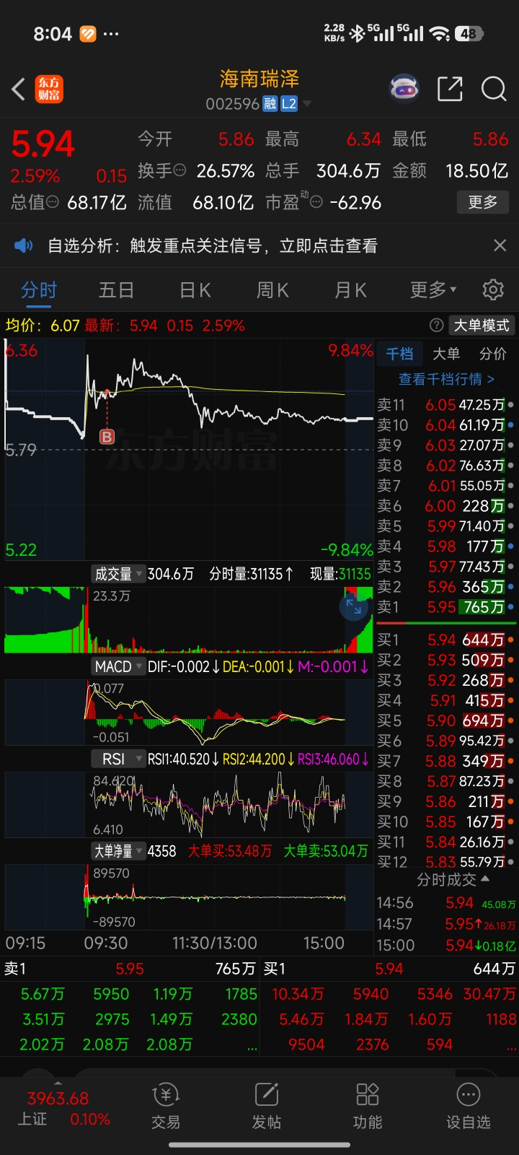Select the 分价 tab
The width and height of the screenshot is (519, 1155).
(x=493, y=353)
